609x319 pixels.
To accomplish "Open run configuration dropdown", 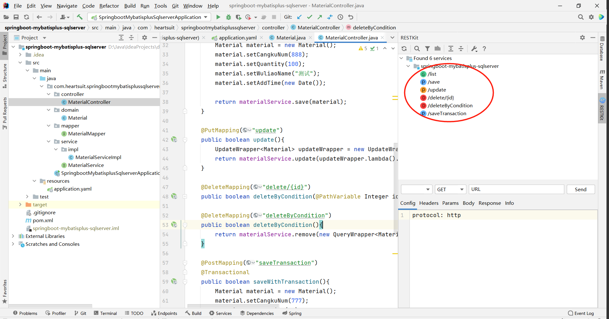I will coord(149,17).
